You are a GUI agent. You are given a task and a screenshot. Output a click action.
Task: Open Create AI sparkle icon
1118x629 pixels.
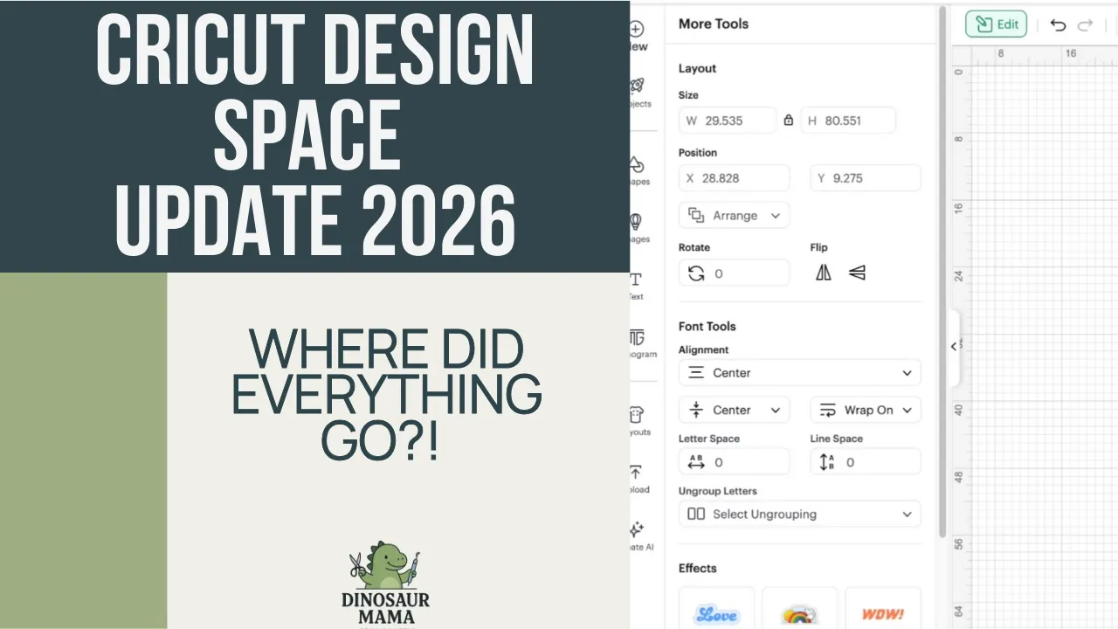tap(637, 529)
